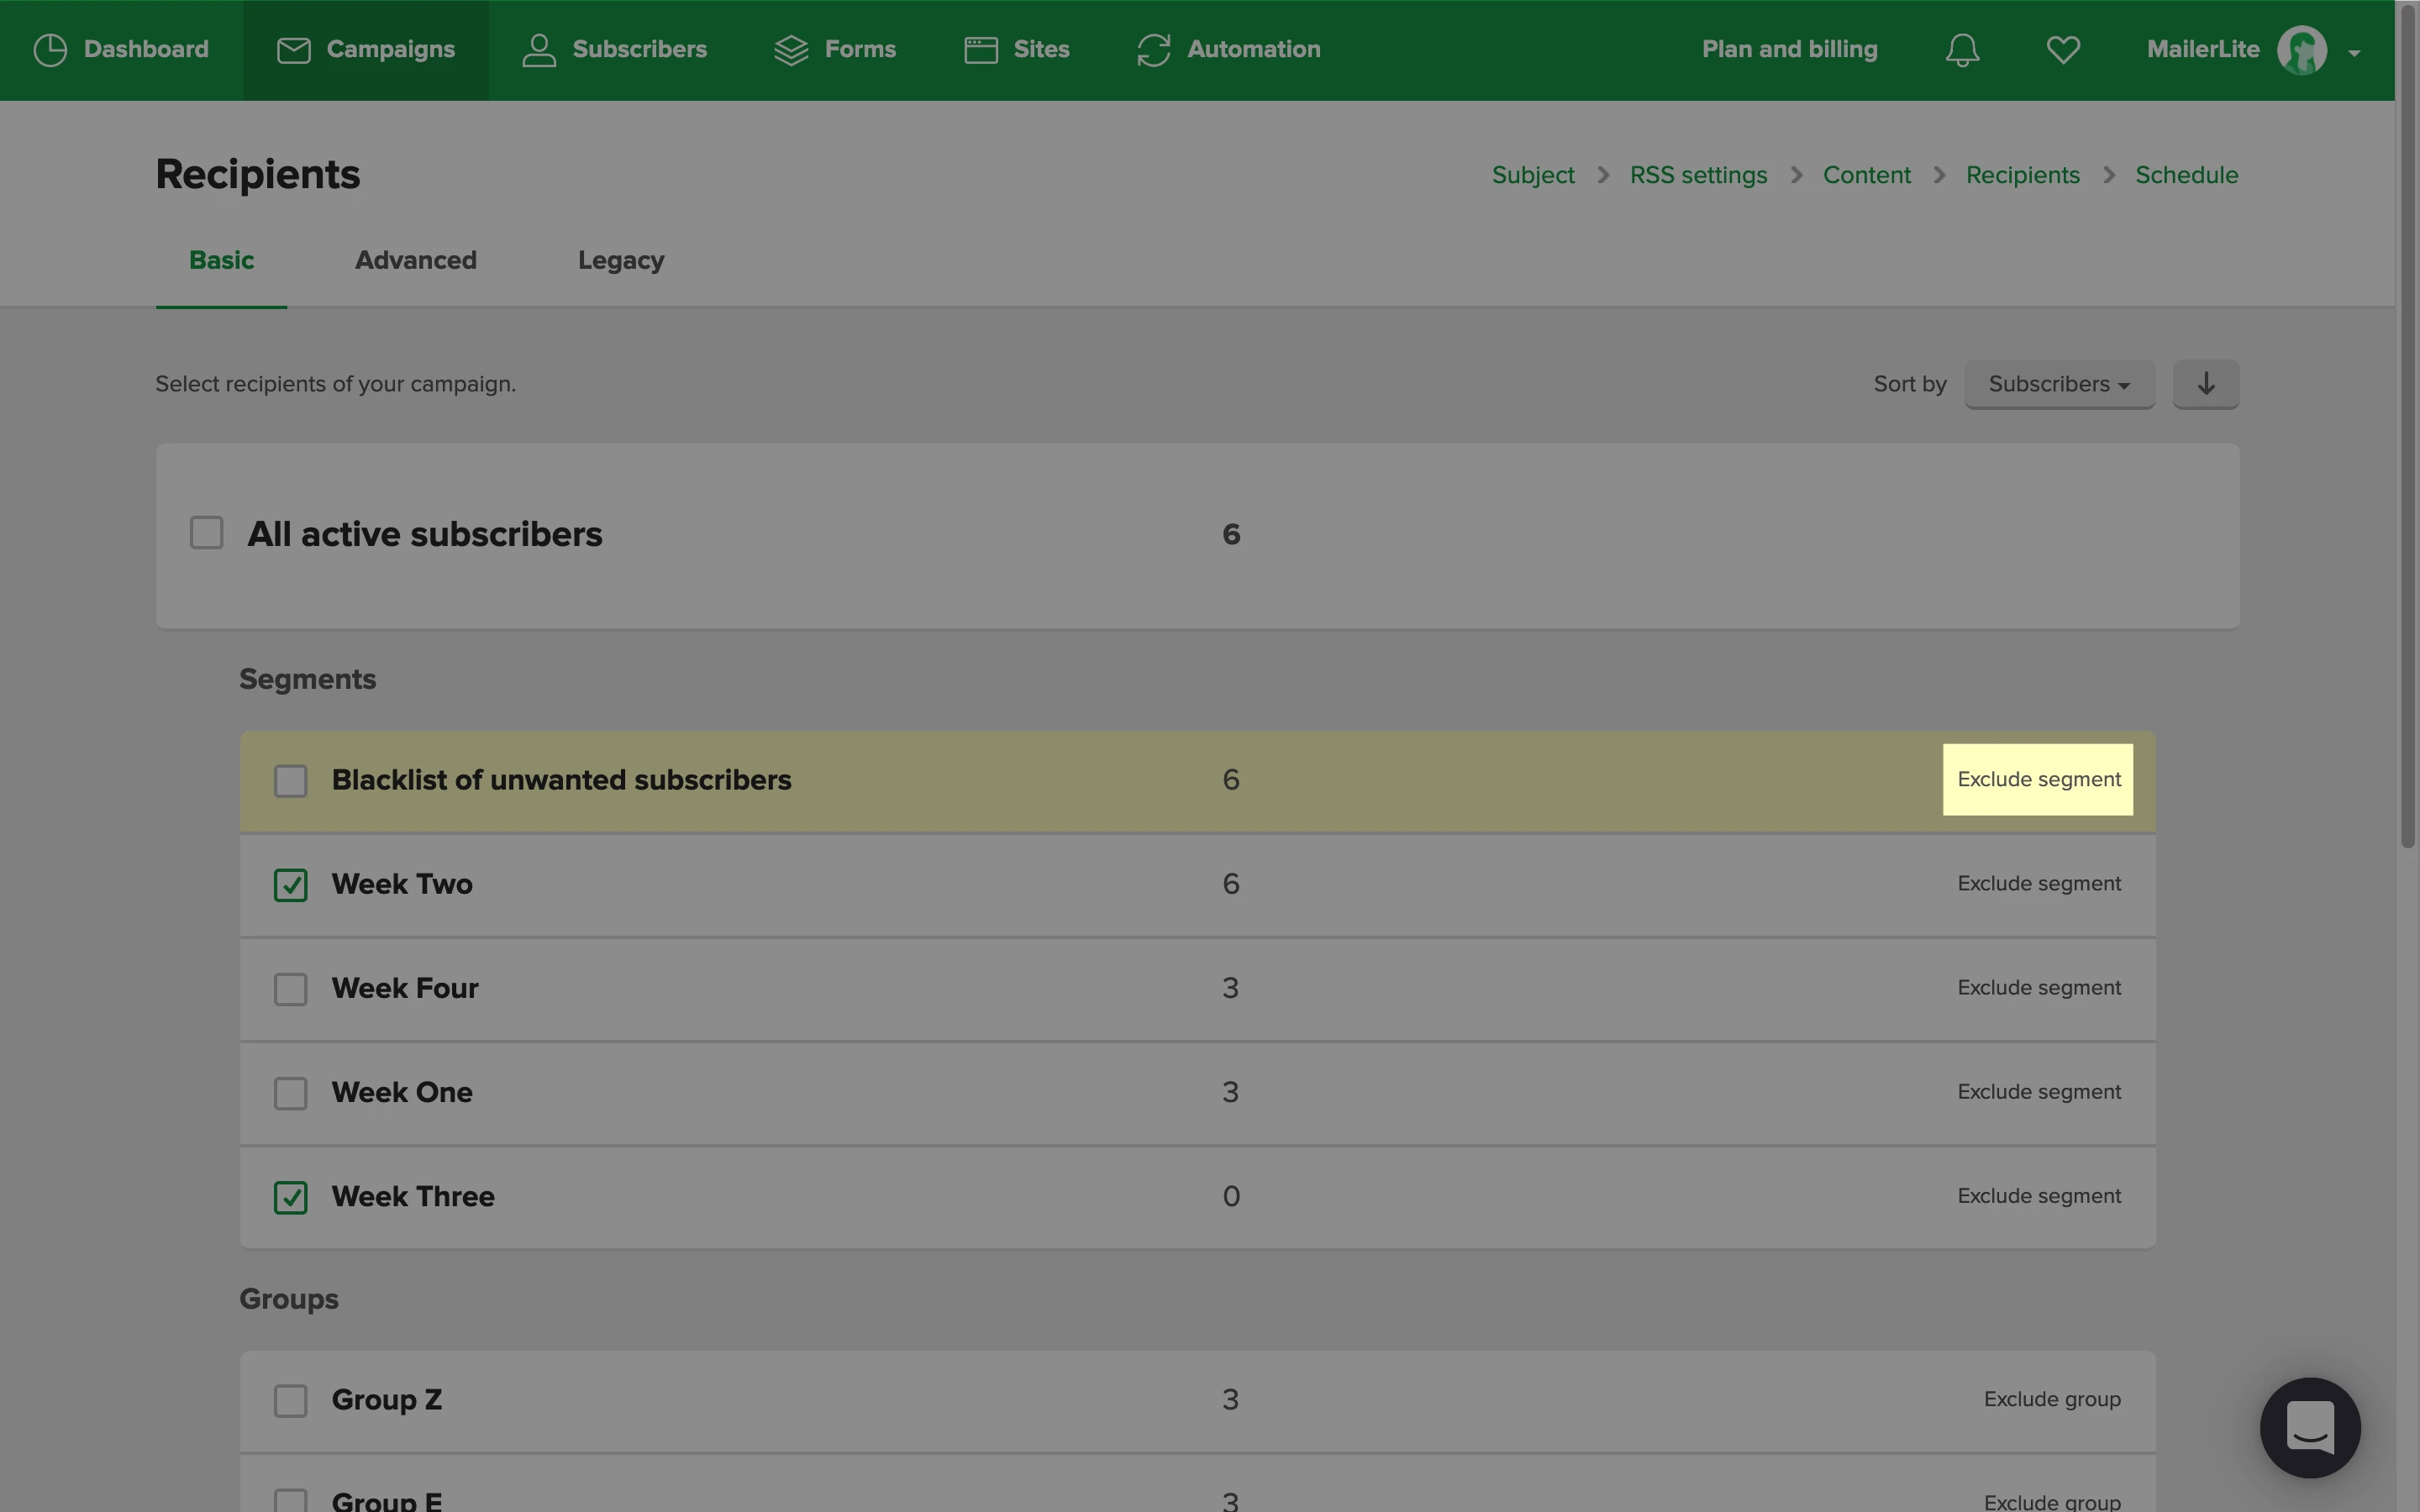Toggle sort direction arrow button

[x=2206, y=384]
